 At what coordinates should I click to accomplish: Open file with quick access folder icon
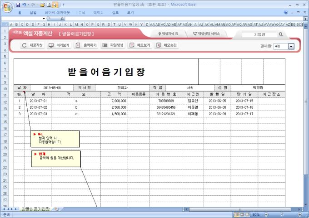[42, 5]
